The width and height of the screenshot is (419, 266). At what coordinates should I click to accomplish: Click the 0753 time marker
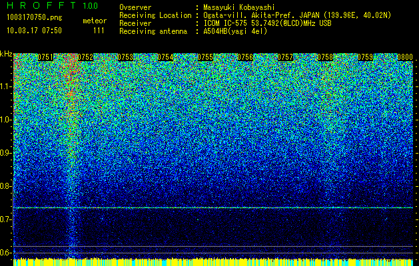coord(125,57)
